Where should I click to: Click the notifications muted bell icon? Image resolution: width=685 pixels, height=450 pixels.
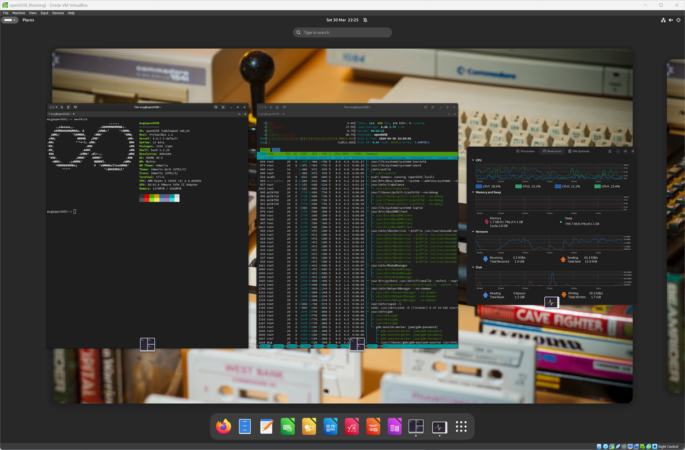[x=365, y=20]
